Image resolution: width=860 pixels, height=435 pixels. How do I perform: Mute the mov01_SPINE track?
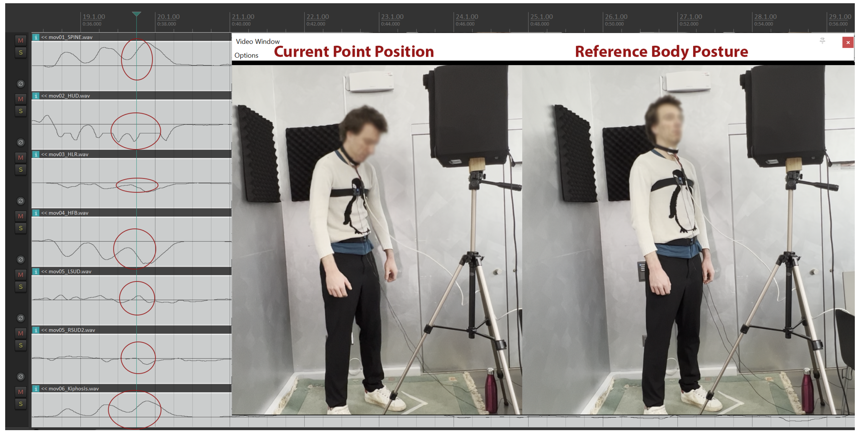[21, 41]
